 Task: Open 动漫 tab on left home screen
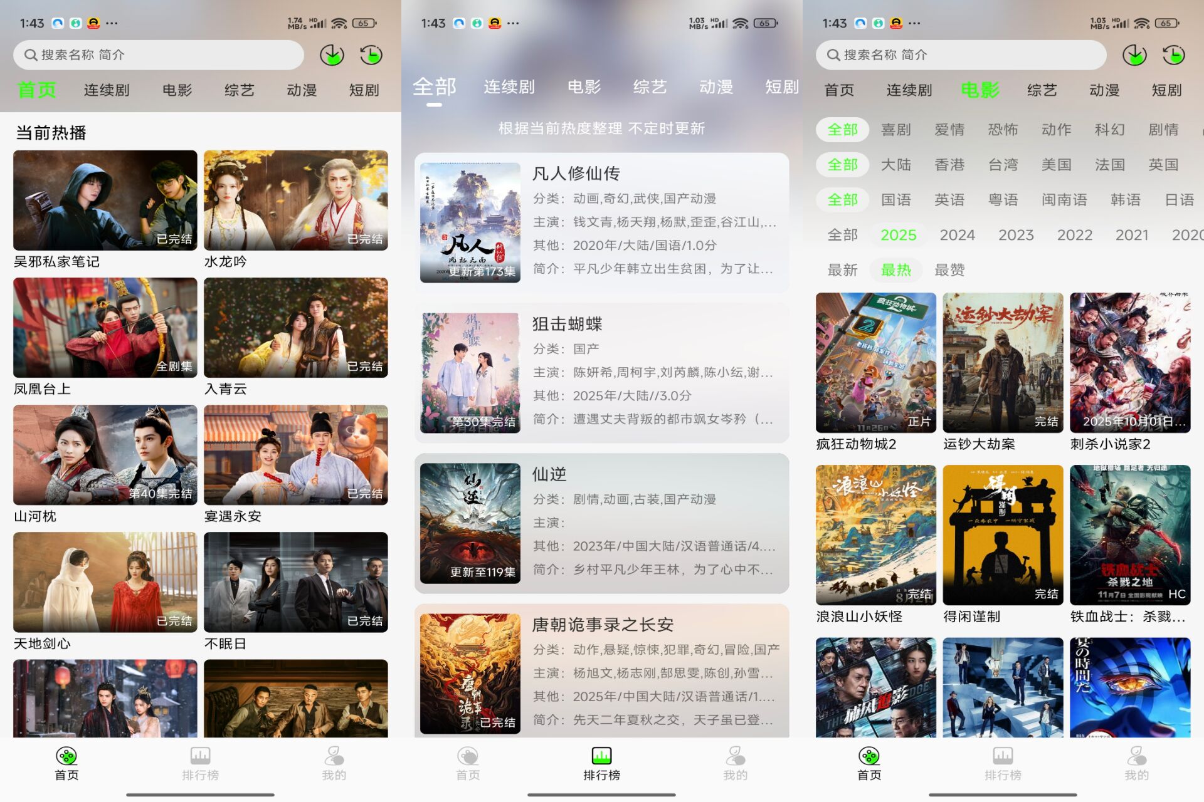302,90
